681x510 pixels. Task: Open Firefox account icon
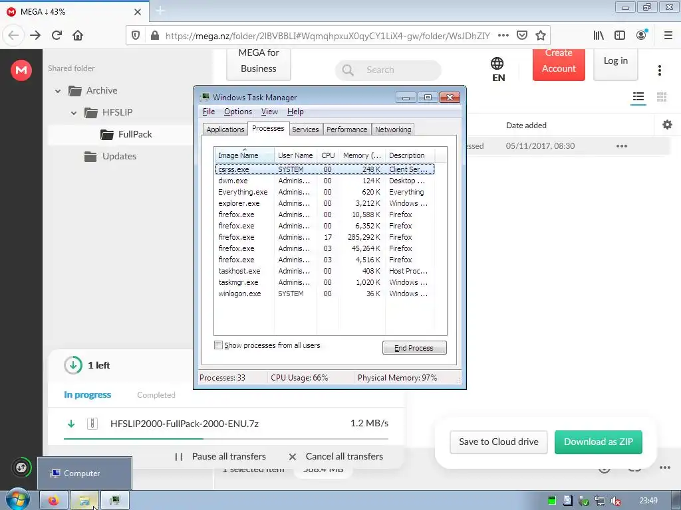point(642,35)
